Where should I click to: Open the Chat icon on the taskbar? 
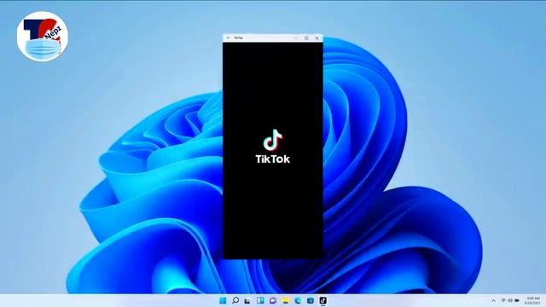(273, 300)
